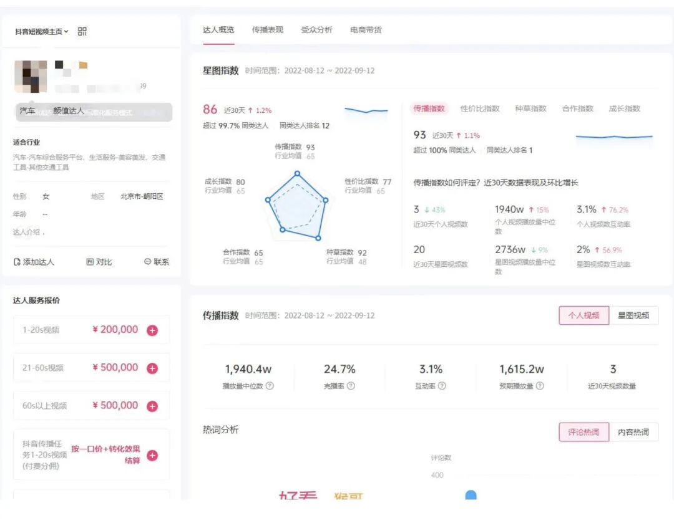Show 内容热词 hot words

[633, 432]
